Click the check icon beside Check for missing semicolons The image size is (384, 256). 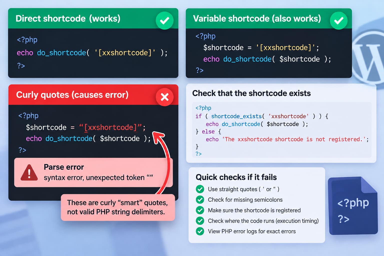pyautogui.click(x=200, y=199)
